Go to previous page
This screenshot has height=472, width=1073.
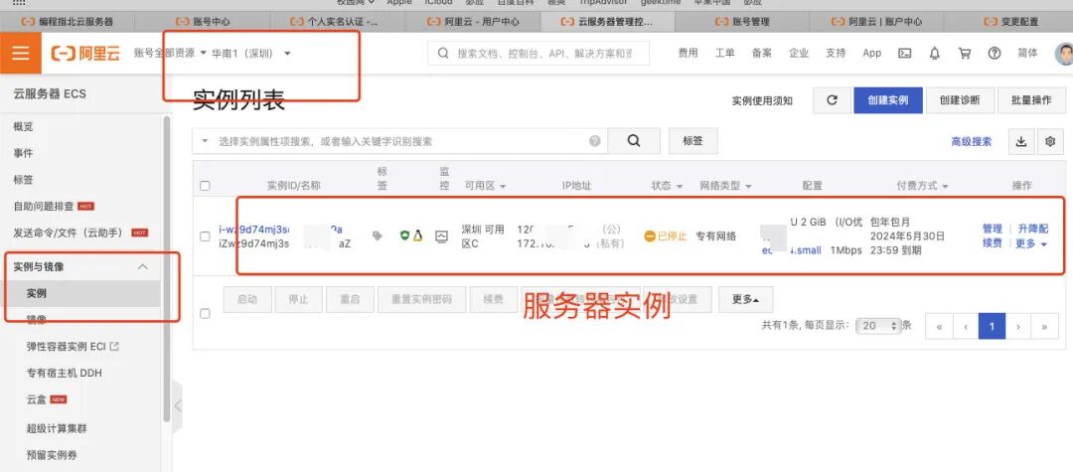point(966,326)
